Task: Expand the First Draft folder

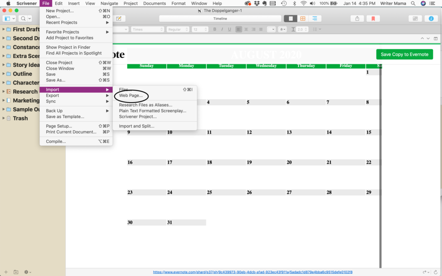Action: tap(3, 29)
